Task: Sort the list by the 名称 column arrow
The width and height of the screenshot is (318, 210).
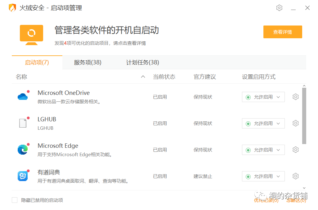Action: pos(143,77)
